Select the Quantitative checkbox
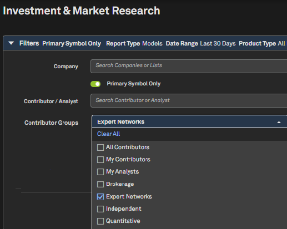The height and width of the screenshot is (229, 287). (100, 221)
